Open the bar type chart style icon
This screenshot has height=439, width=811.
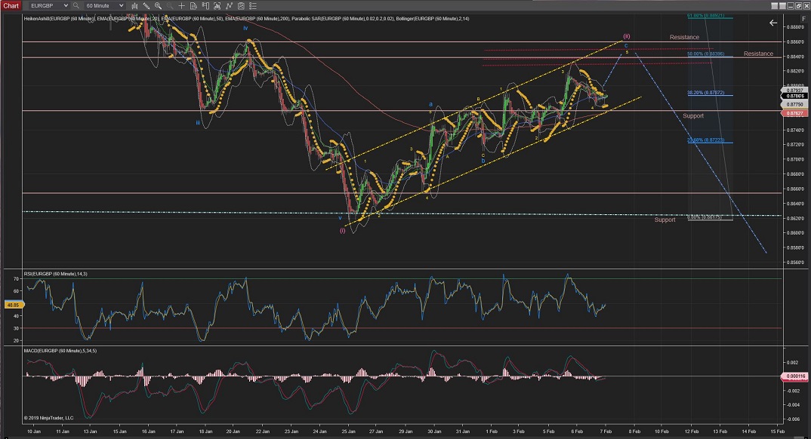tap(134, 5)
